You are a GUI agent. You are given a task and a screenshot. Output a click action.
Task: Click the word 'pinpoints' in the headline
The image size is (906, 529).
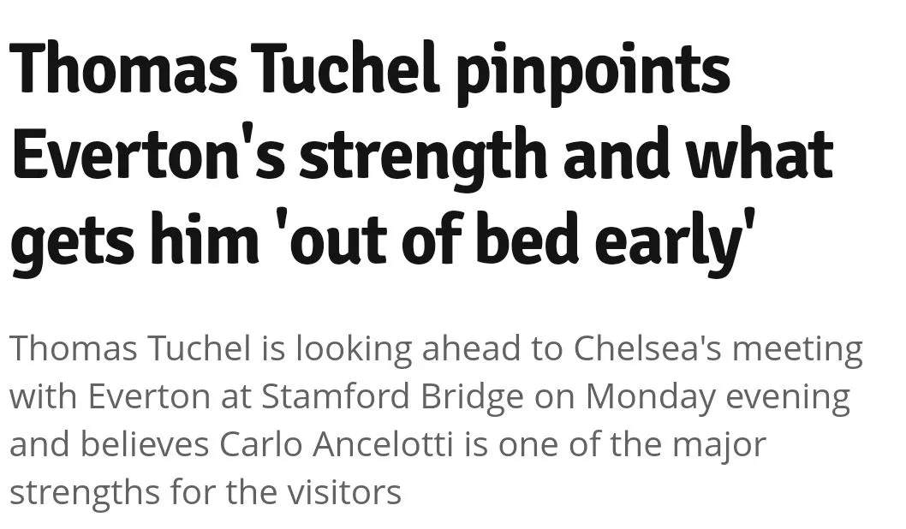click(593, 70)
